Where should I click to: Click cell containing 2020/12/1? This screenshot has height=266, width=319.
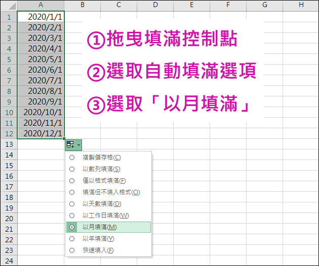coord(41,133)
